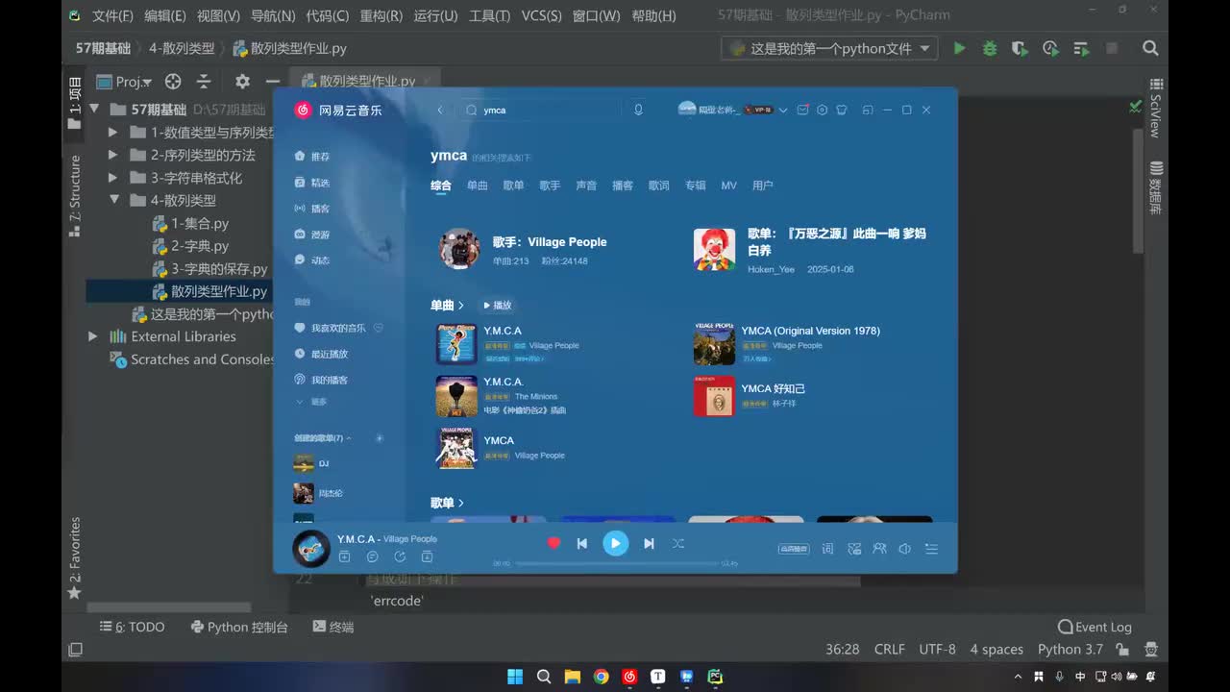Run the current PyCharm configuration
Screen dimensions: 1230x692
point(959,48)
